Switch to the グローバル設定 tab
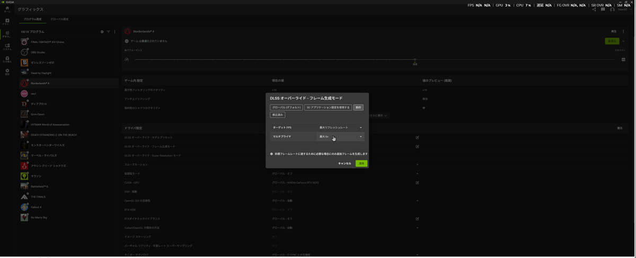The height and width of the screenshot is (258, 636). (x=59, y=19)
